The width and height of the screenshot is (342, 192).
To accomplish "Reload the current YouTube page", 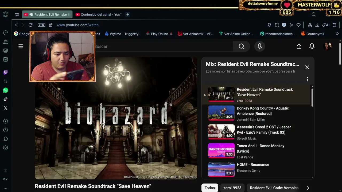I will (30, 25).
